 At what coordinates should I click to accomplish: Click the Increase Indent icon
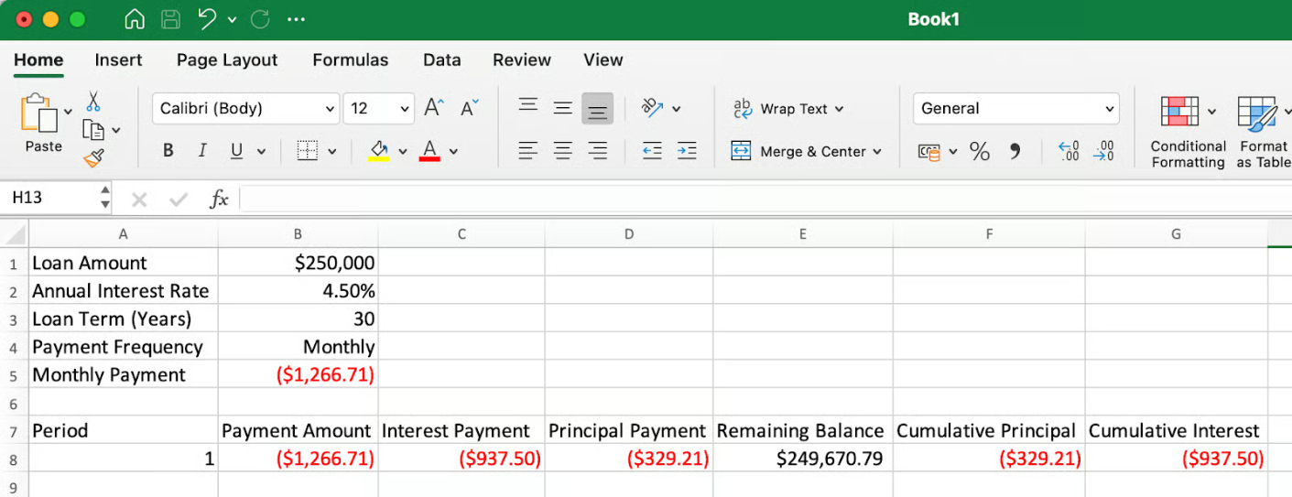click(687, 151)
